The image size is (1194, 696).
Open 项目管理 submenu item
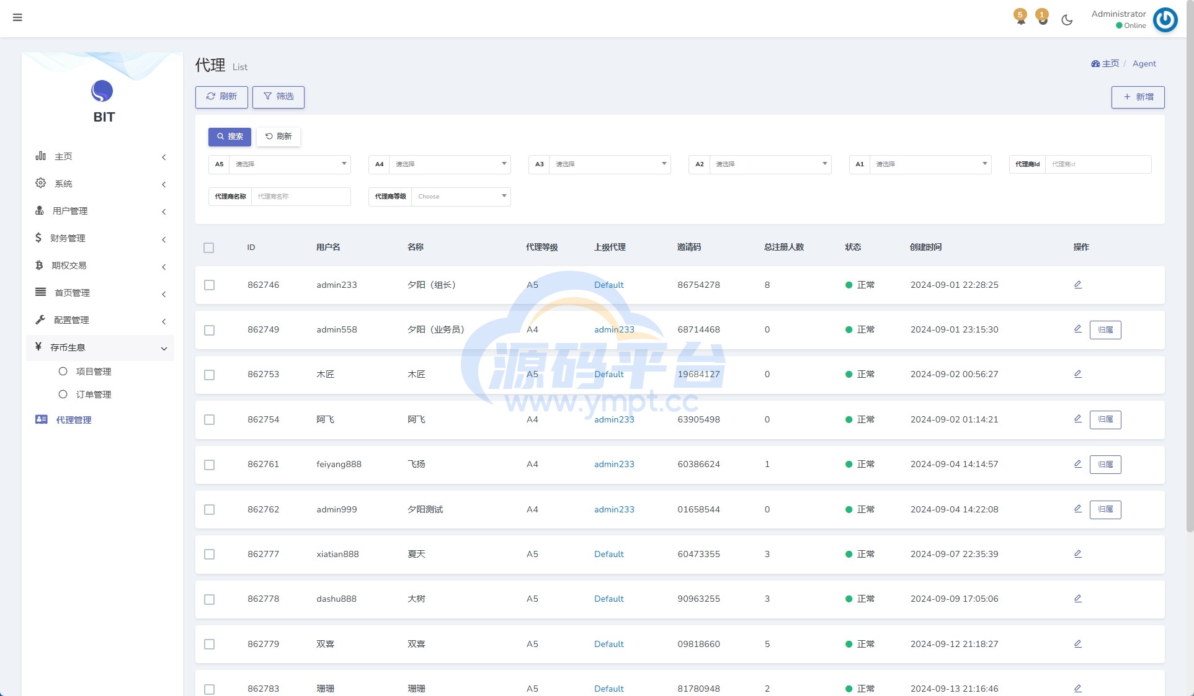[94, 372]
